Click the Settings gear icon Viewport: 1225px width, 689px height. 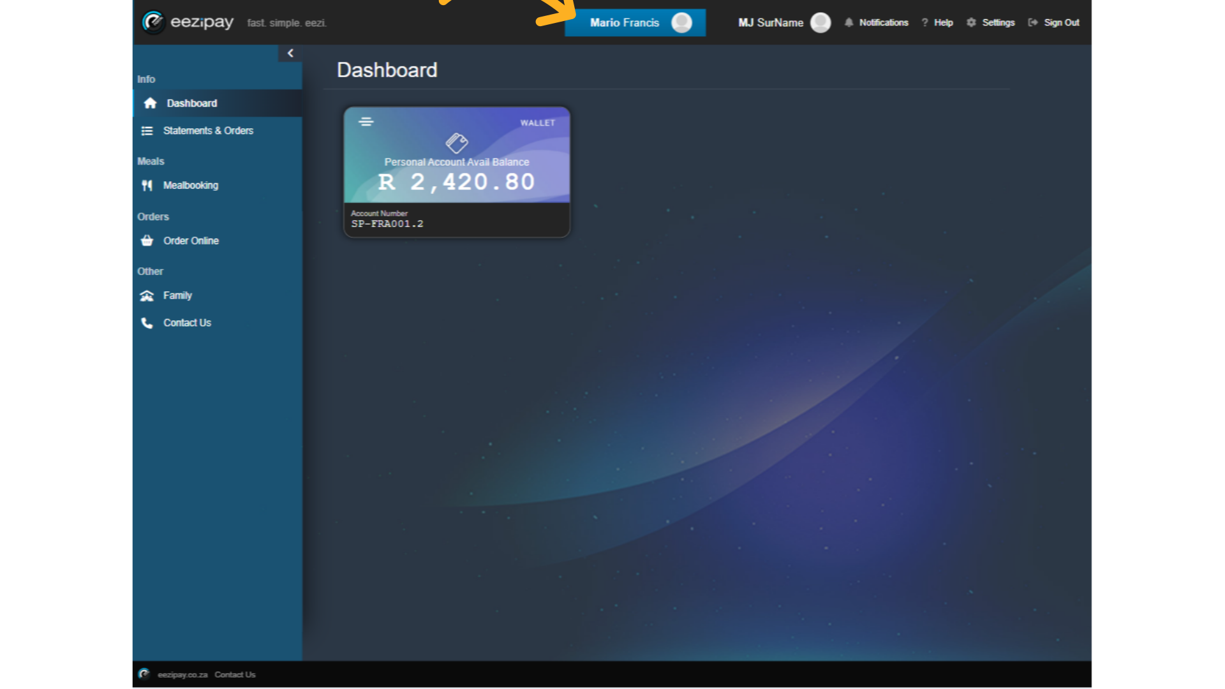pos(971,22)
